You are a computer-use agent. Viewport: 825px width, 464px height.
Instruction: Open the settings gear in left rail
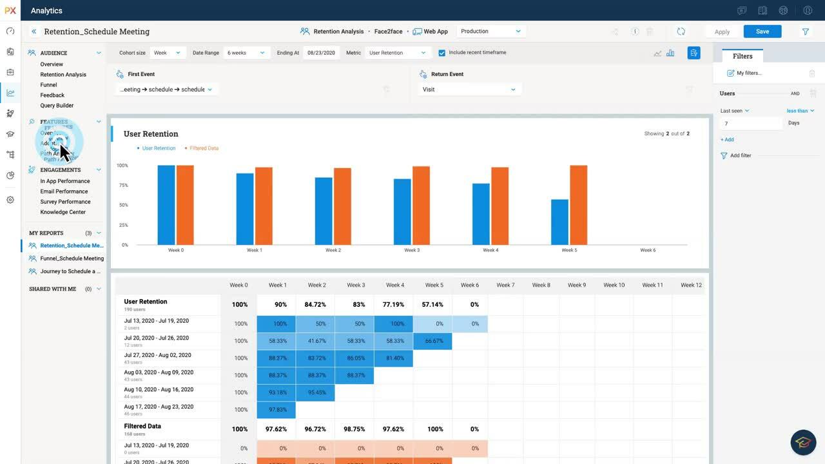point(10,200)
